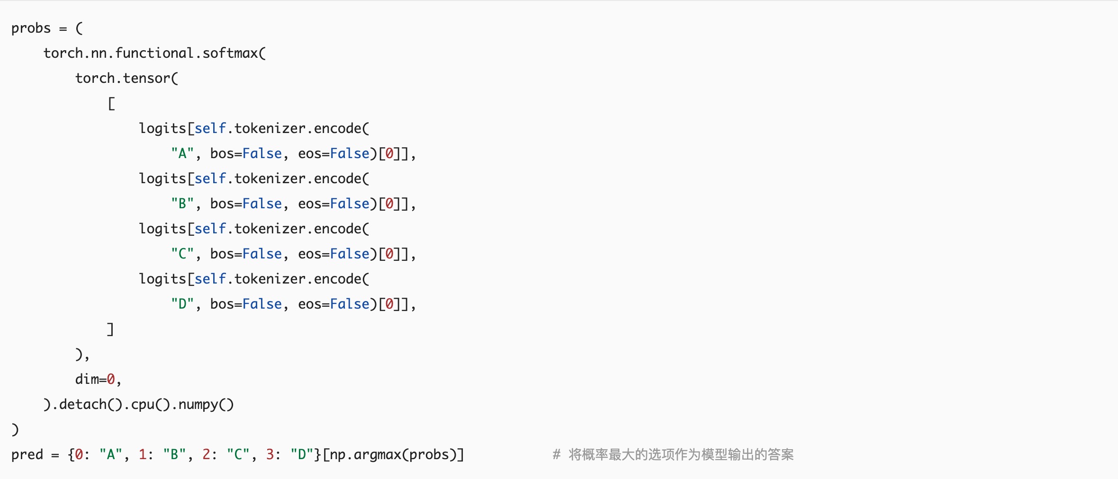Click the torch.tensor( line
1118x479 pixels.
[126, 78]
